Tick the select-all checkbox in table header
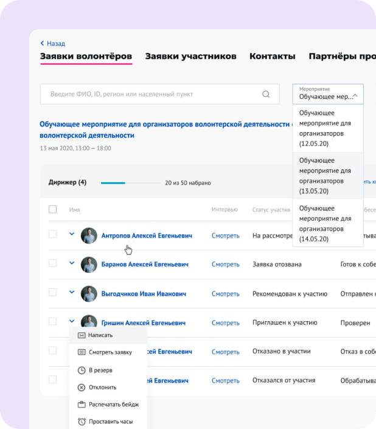The width and height of the screenshot is (376, 429). (53, 209)
